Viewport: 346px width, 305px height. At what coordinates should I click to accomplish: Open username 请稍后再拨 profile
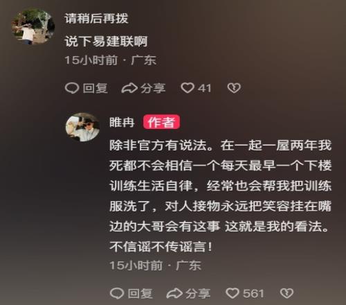(x=96, y=19)
